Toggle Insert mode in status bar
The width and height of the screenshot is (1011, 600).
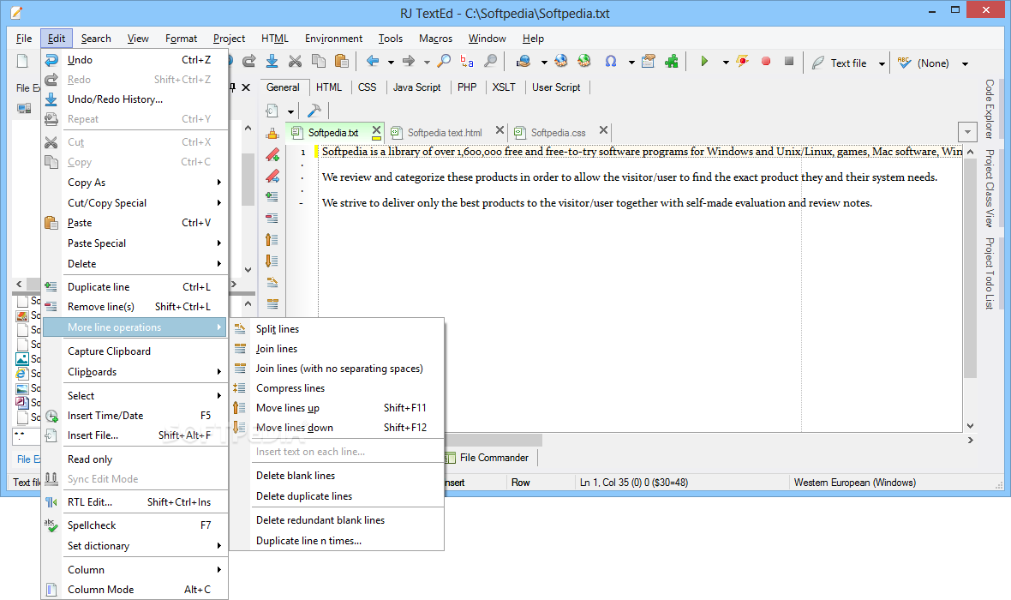(x=454, y=483)
